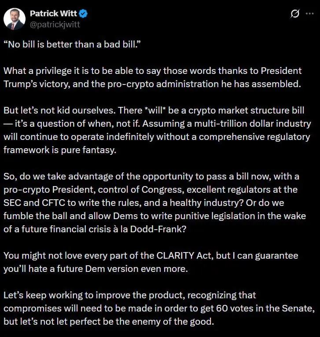Open the @patrickjwitt handle link
Viewport: 320px width, 337px height.
pos(55,25)
